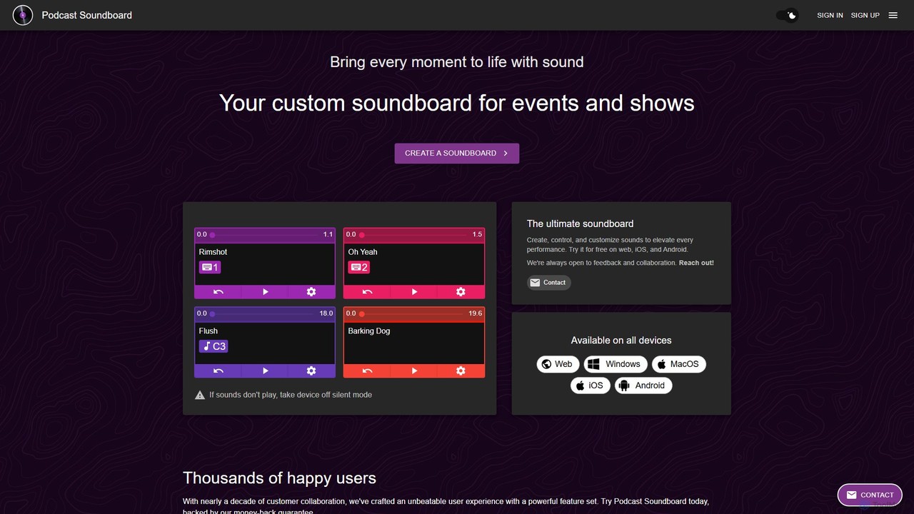
Task: Select the MacOS platform chip
Action: point(679,364)
